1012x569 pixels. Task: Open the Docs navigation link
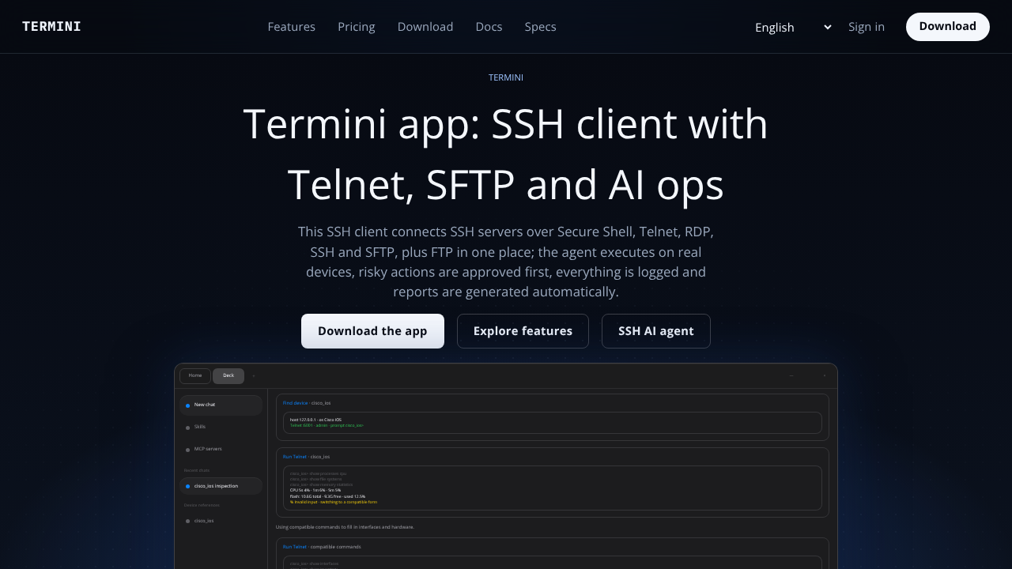tap(489, 27)
